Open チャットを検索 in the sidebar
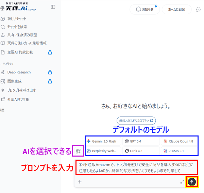The image size is (204, 193). (17, 27)
